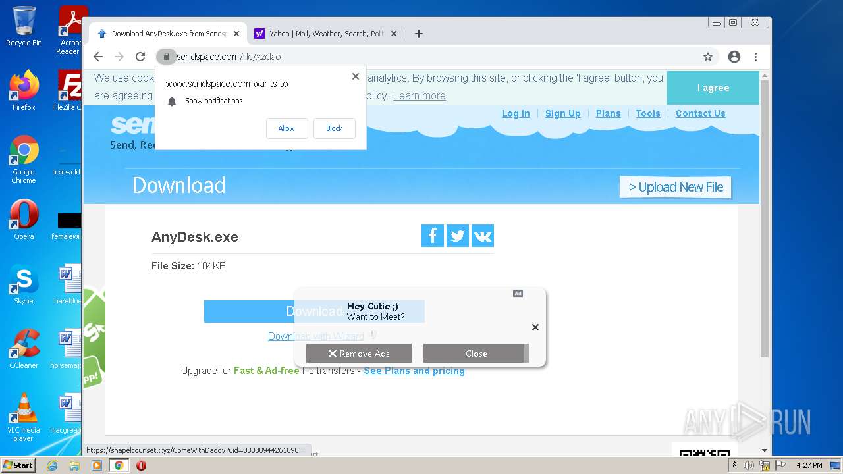The width and height of the screenshot is (843, 474).
Task: Click the Ad badge label
Action: pos(518,294)
